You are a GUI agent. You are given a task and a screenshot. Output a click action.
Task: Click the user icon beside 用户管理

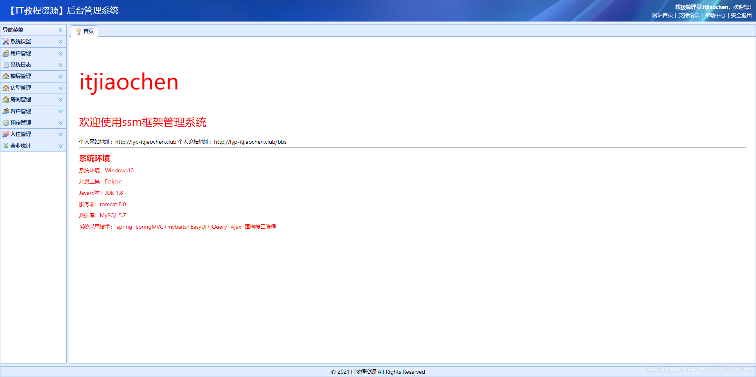pyautogui.click(x=6, y=53)
